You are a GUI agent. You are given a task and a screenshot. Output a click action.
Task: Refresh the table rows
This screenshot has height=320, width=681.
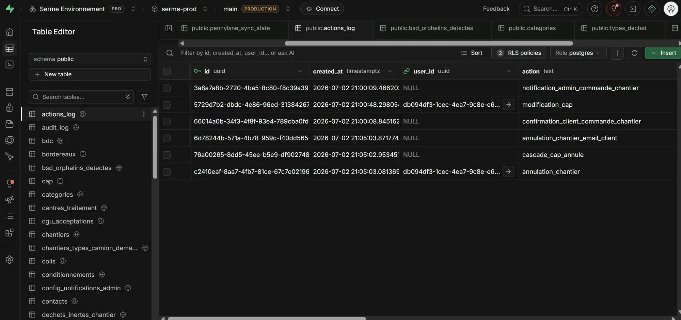click(634, 53)
